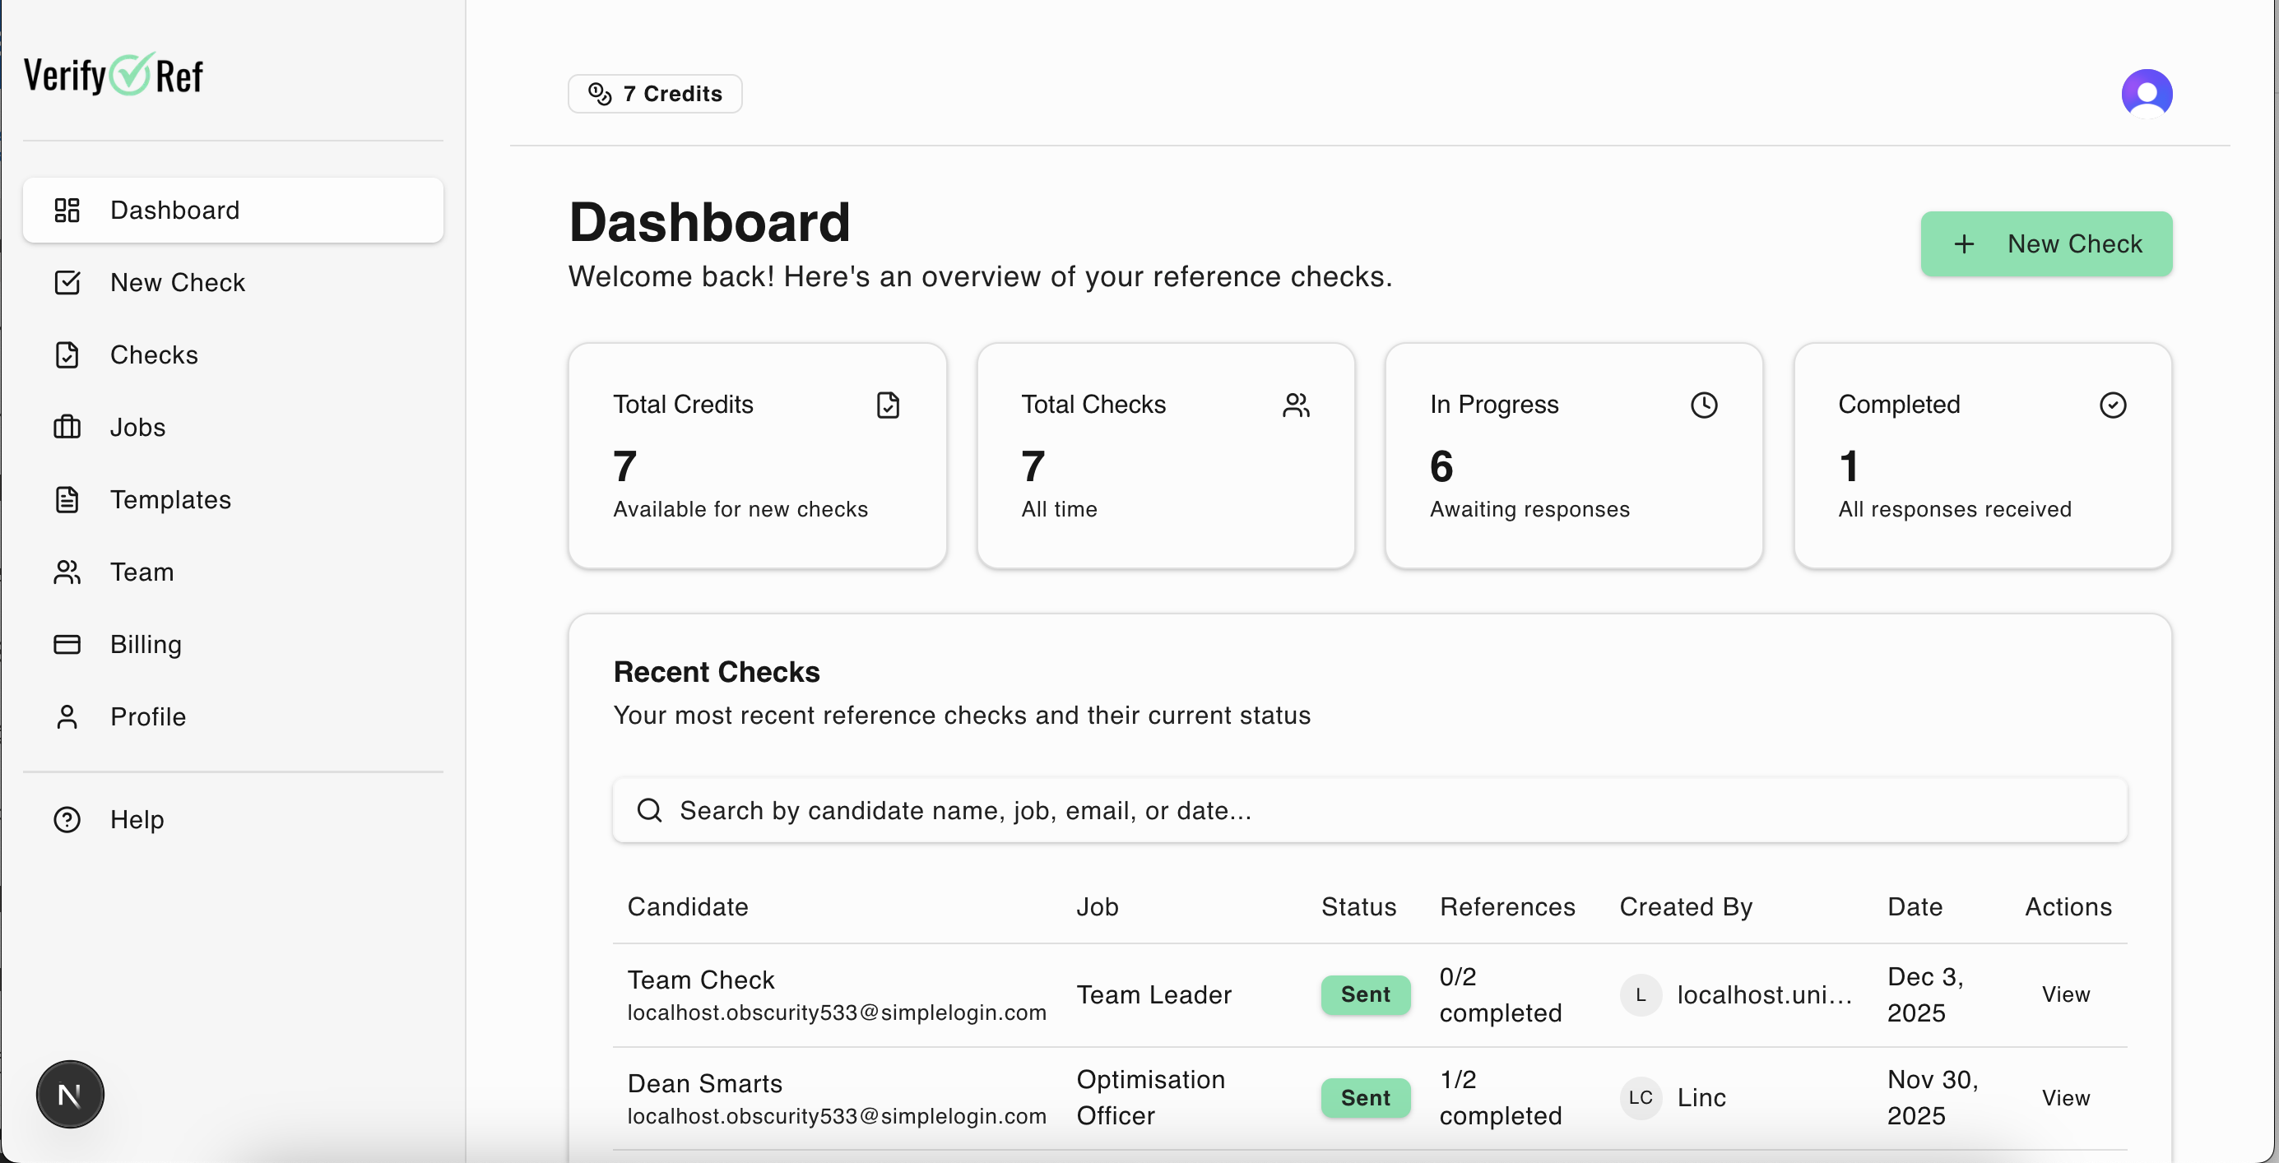Screen dimensions: 2279x1163
Task: Go to Jobs in the sidebar
Action: [x=137, y=427]
